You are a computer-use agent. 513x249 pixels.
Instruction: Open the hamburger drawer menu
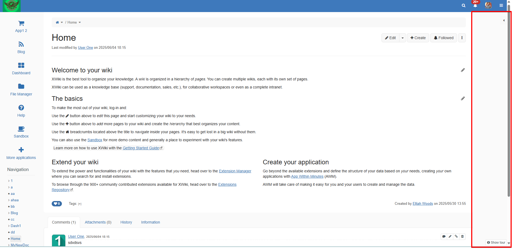(501, 5)
